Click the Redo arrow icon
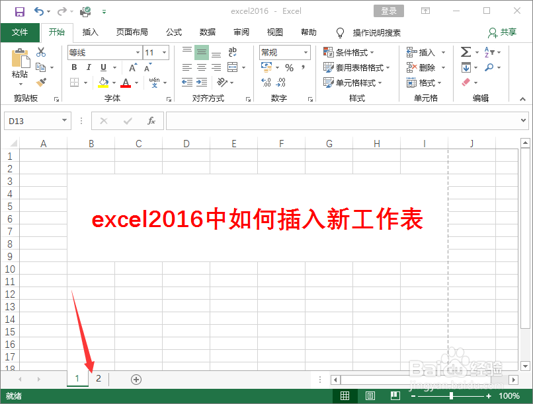The height and width of the screenshot is (404, 533). [x=61, y=11]
